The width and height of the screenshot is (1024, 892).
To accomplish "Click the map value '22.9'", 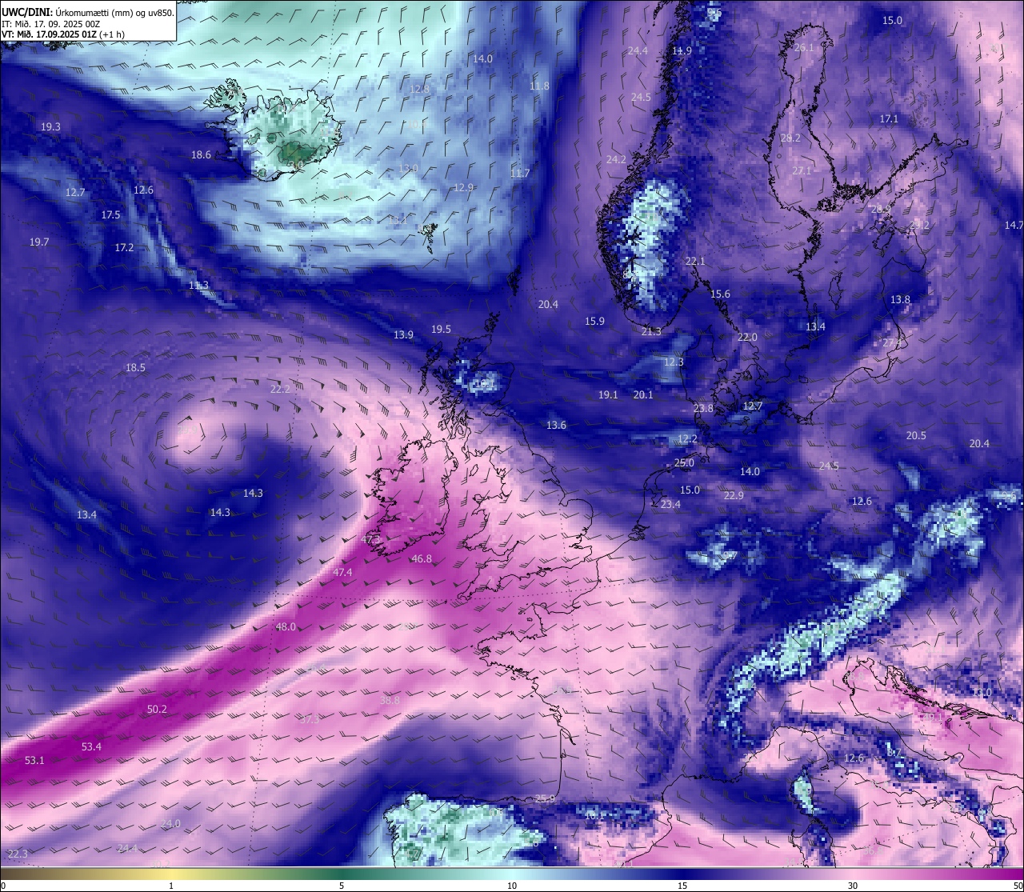I will [x=734, y=495].
